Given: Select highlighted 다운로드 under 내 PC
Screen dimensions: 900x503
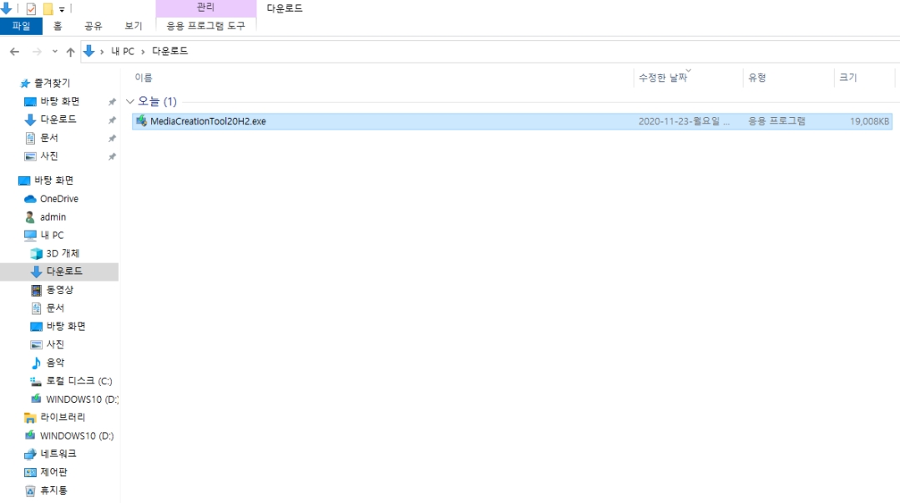Looking at the screenshot, I should [63, 271].
